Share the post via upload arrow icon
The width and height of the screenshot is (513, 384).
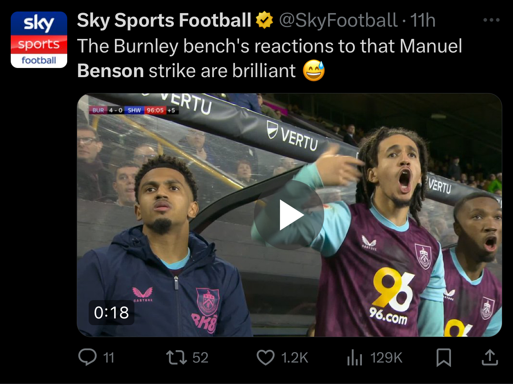tap(490, 357)
